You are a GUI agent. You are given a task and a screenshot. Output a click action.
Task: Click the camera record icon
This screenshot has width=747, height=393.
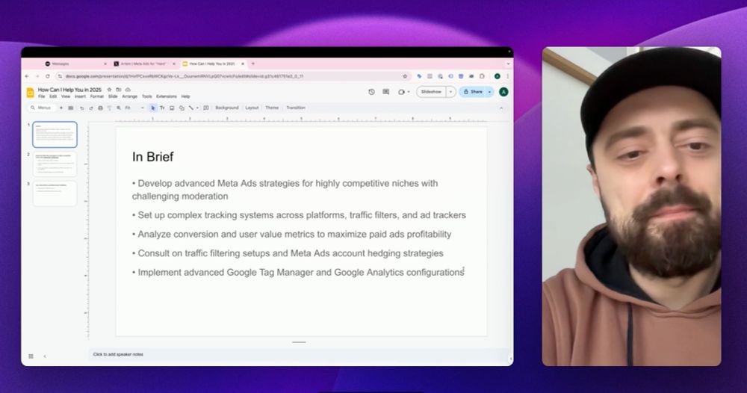click(x=401, y=92)
